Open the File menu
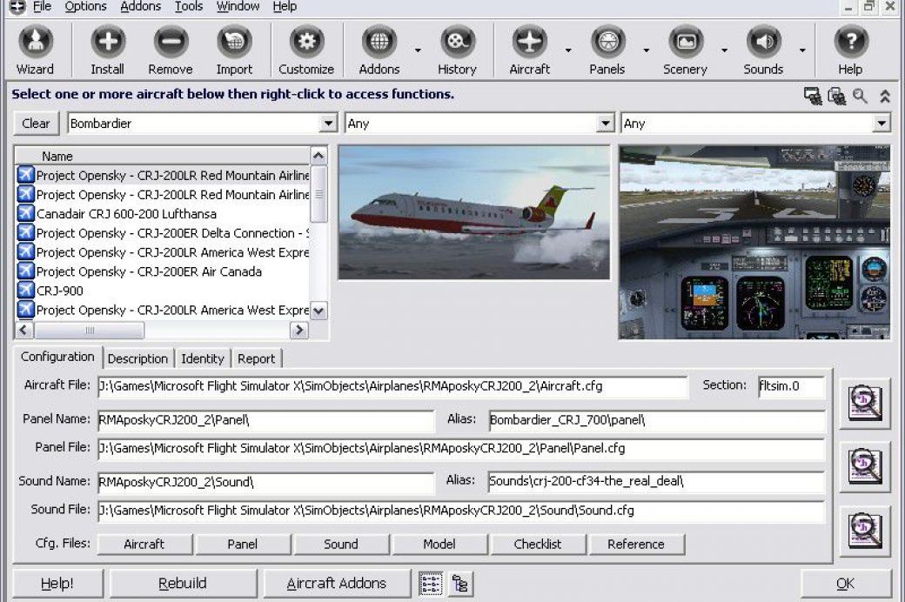This screenshot has width=905, height=602. coord(42,6)
